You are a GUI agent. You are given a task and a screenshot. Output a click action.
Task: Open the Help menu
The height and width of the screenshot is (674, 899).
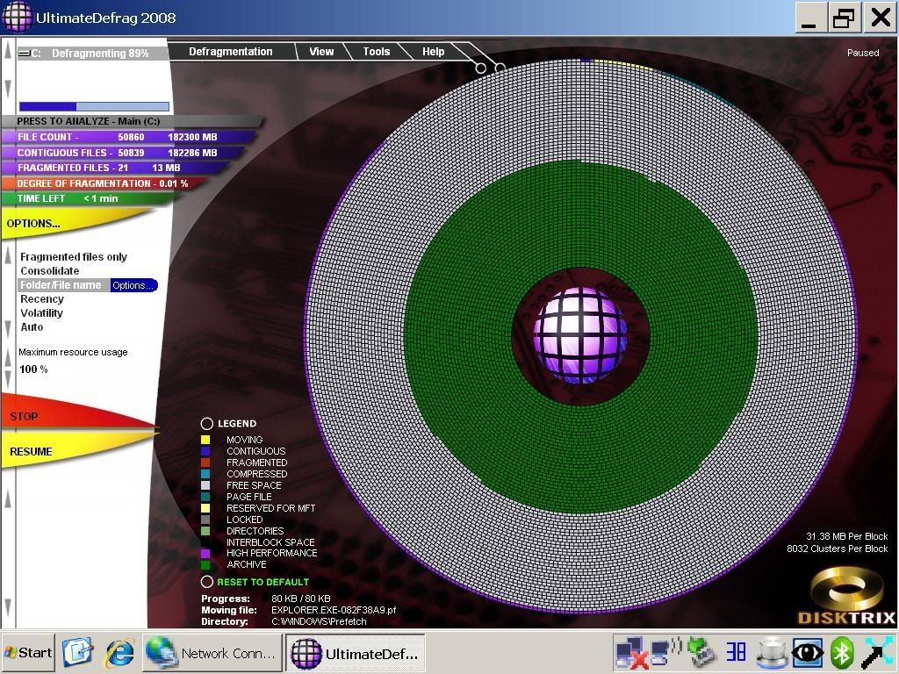pos(433,52)
